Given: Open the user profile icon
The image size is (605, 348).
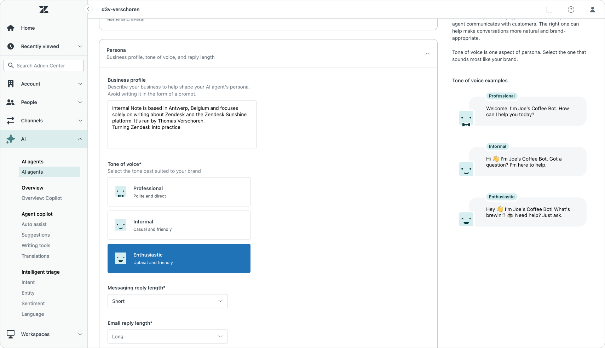Looking at the screenshot, I should click(593, 10).
